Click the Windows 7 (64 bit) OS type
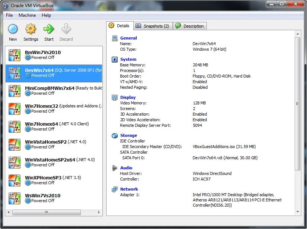This screenshot has height=229, width=307. point(209,49)
